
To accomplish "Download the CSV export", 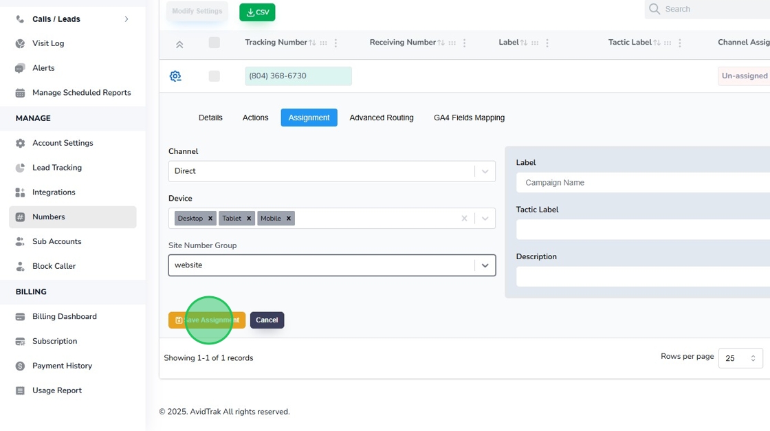I will pyautogui.click(x=257, y=12).
